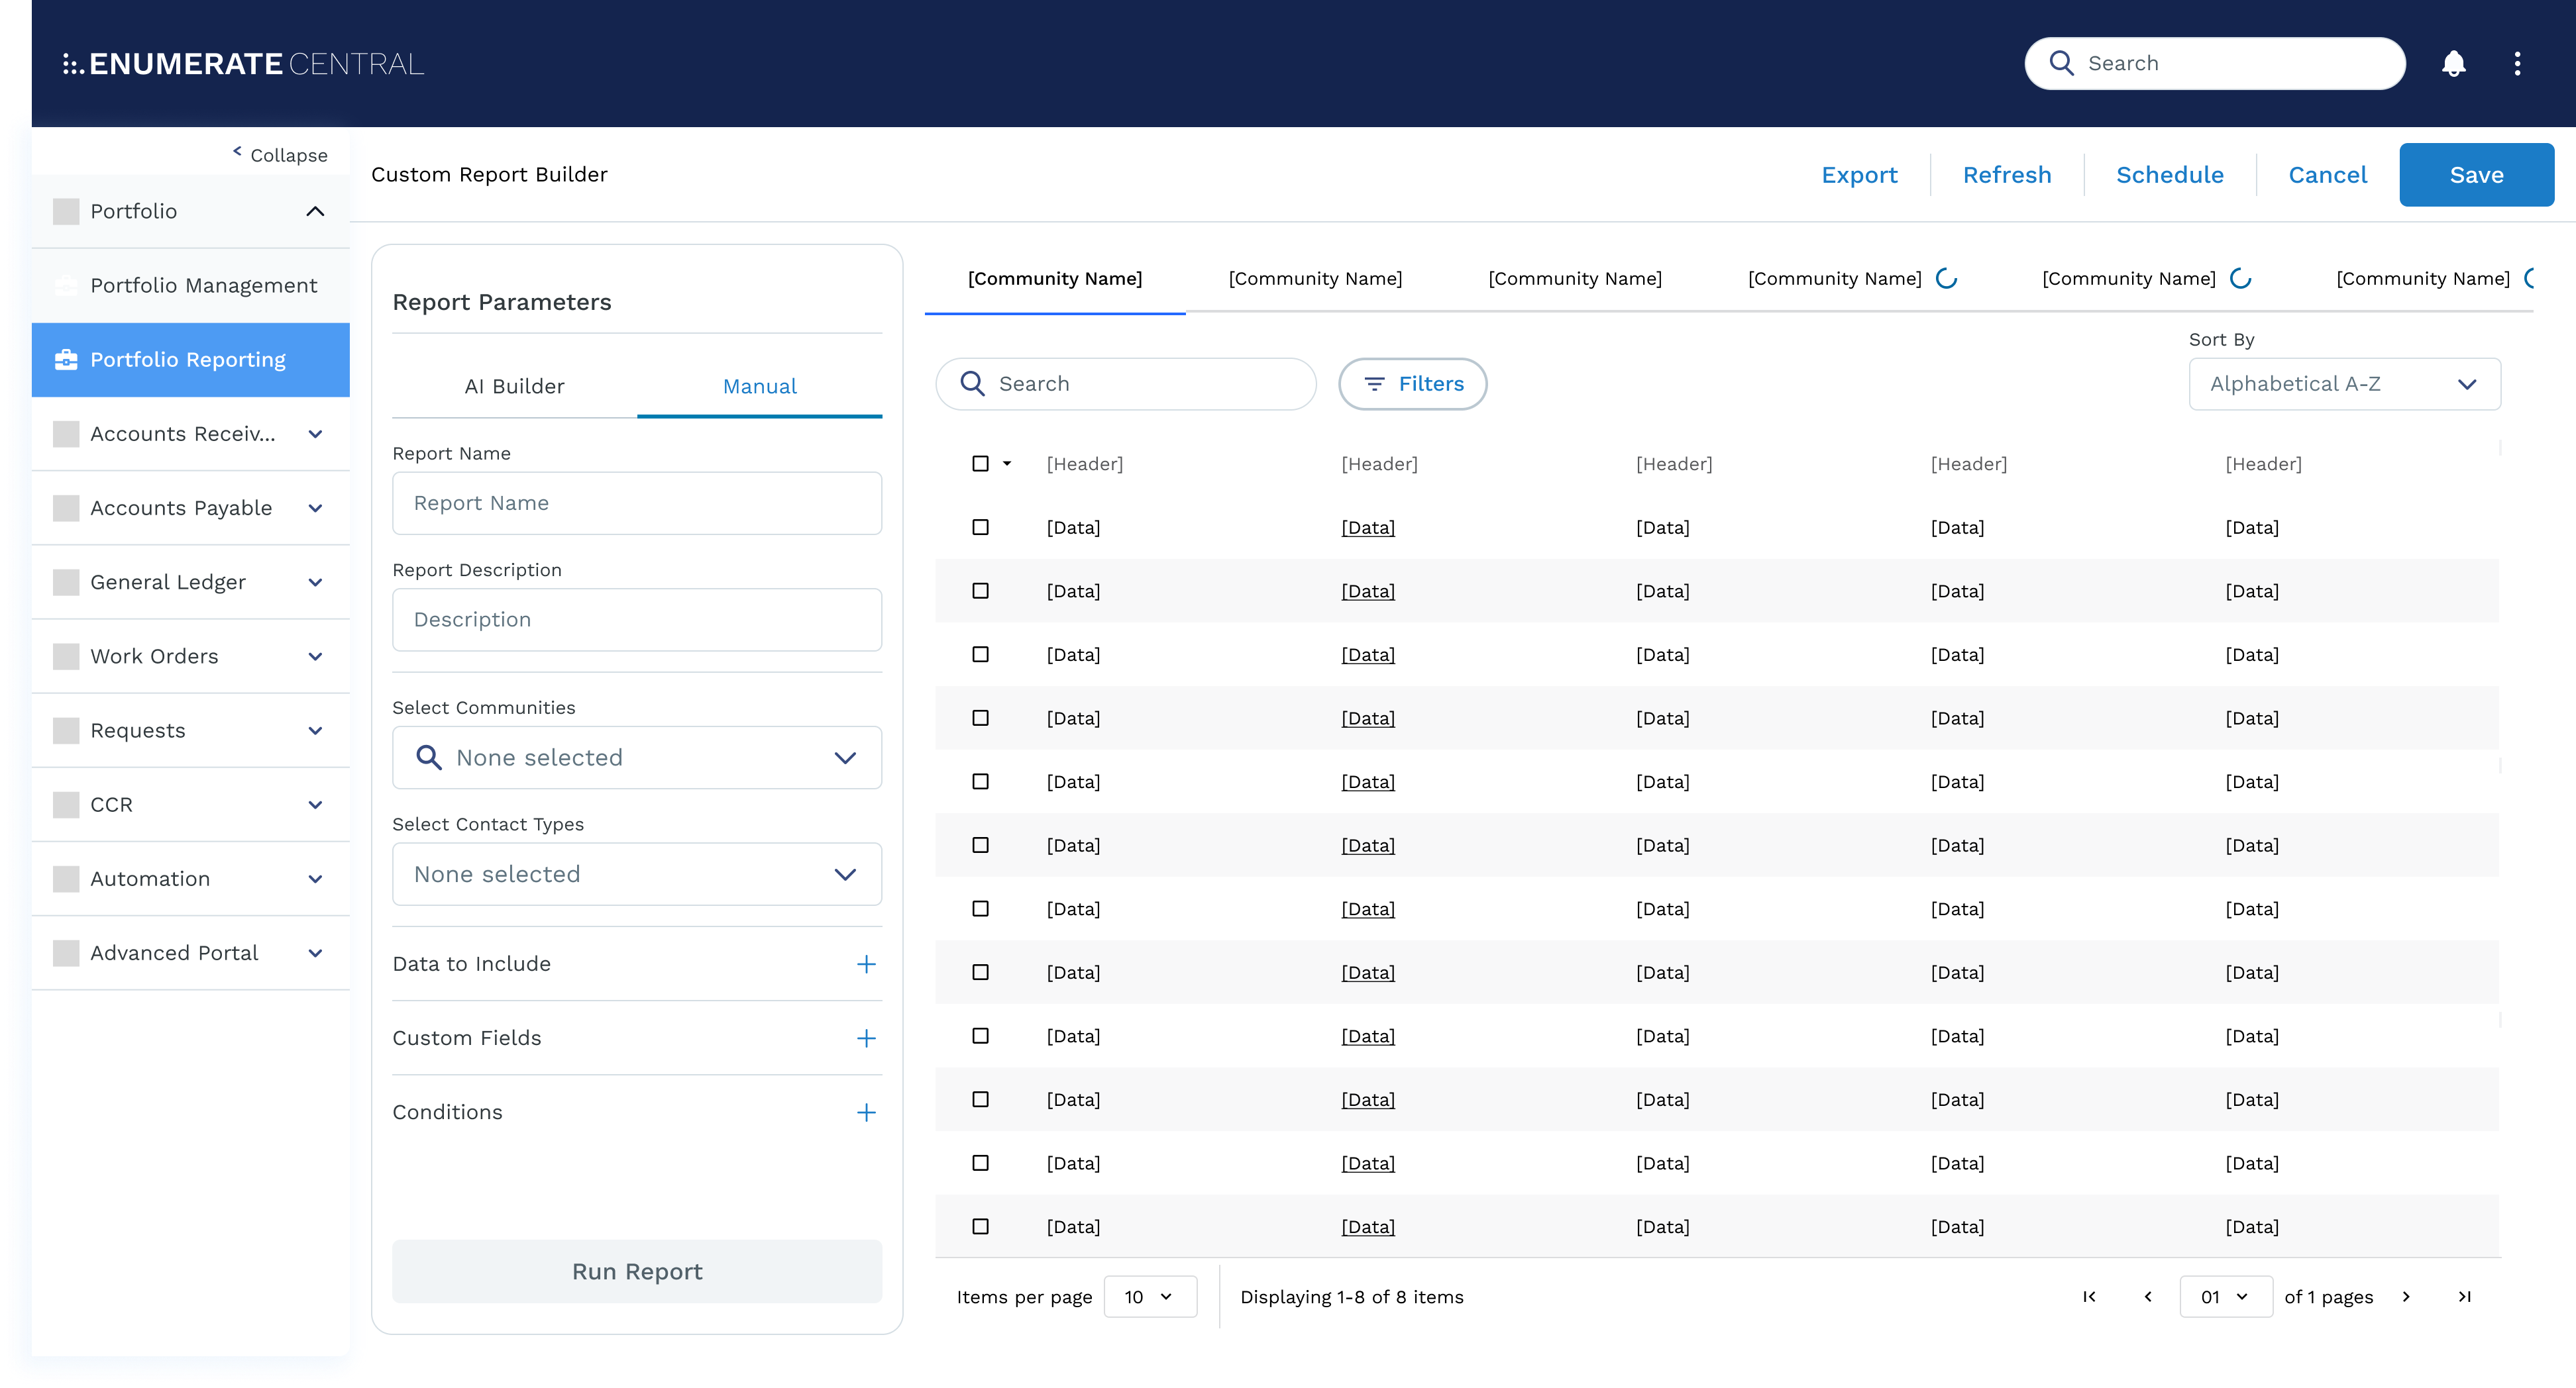The height and width of the screenshot is (1388, 2576).
Task: Check the second data row checkbox
Action: point(980,591)
